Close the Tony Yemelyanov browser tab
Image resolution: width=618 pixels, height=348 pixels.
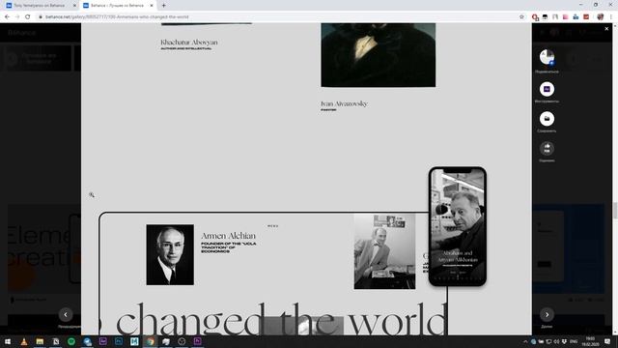click(74, 6)
